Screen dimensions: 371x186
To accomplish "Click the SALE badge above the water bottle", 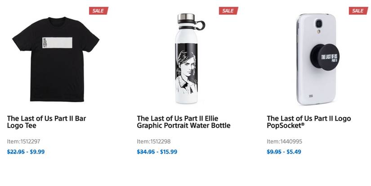I will click(228, 10).
